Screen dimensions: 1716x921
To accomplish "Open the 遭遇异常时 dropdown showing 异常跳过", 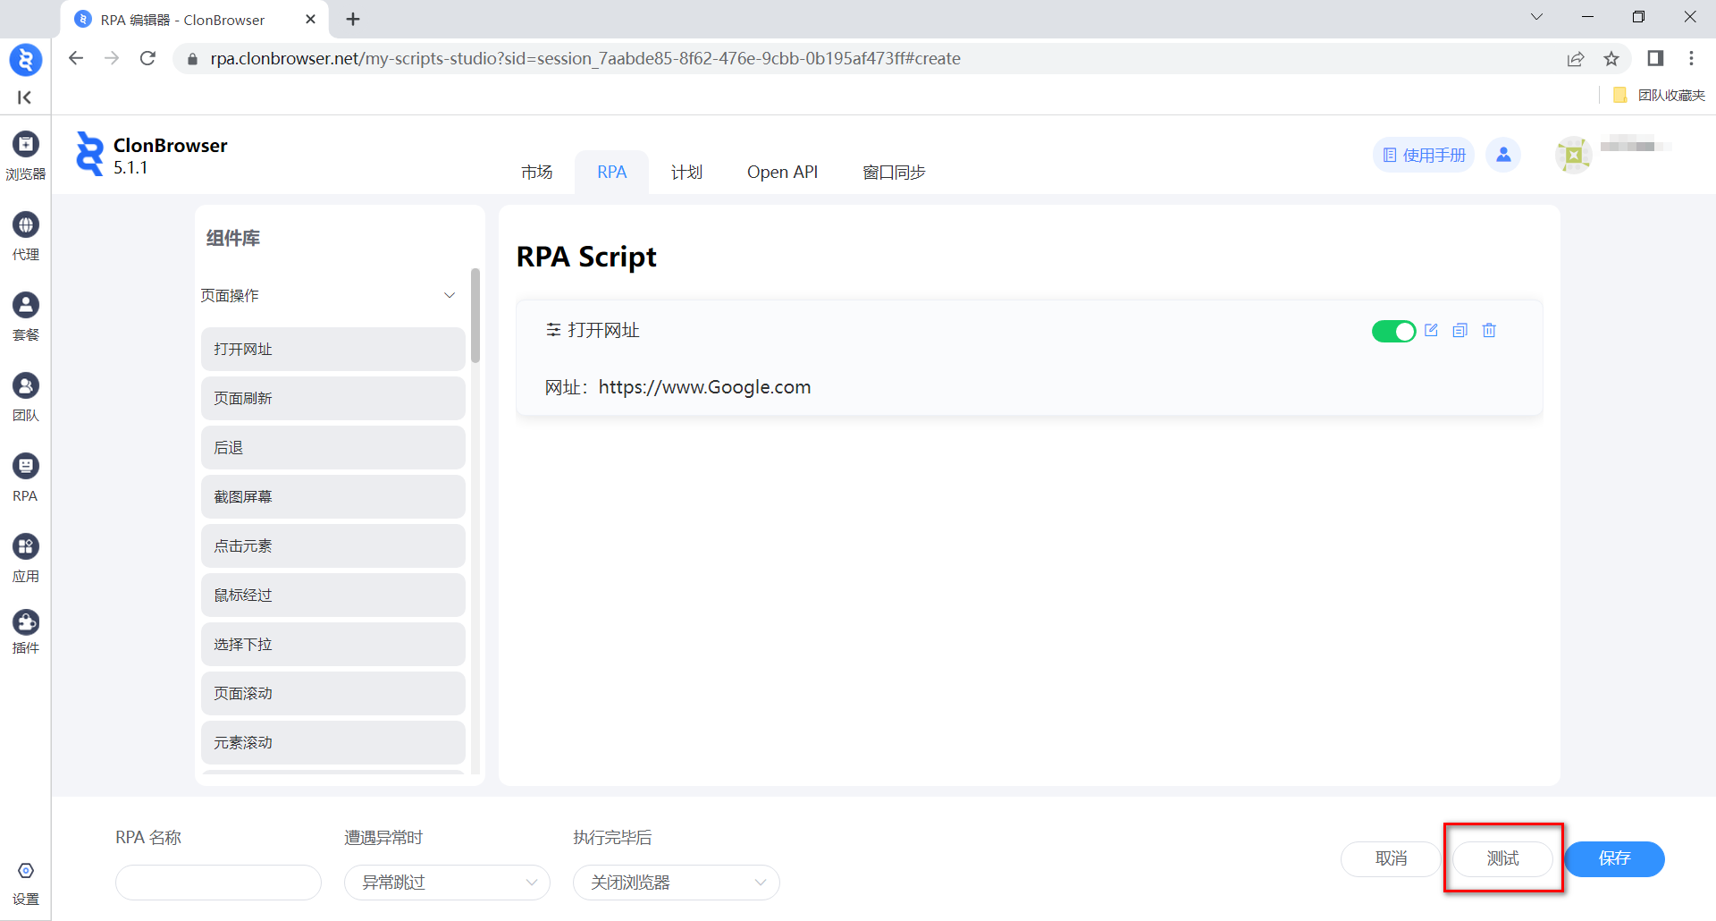I will (x=447, y=883).
